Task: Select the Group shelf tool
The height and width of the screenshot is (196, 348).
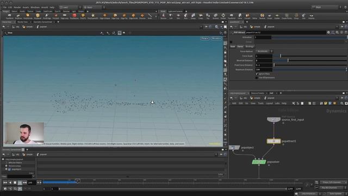Action: (296, 16)
